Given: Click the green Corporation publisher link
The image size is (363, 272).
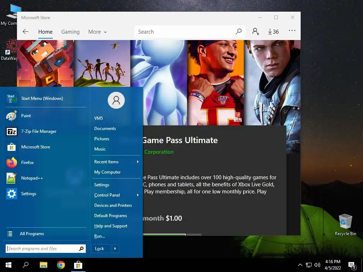Looking at the screenshot, I should click(x=159, y=152).
